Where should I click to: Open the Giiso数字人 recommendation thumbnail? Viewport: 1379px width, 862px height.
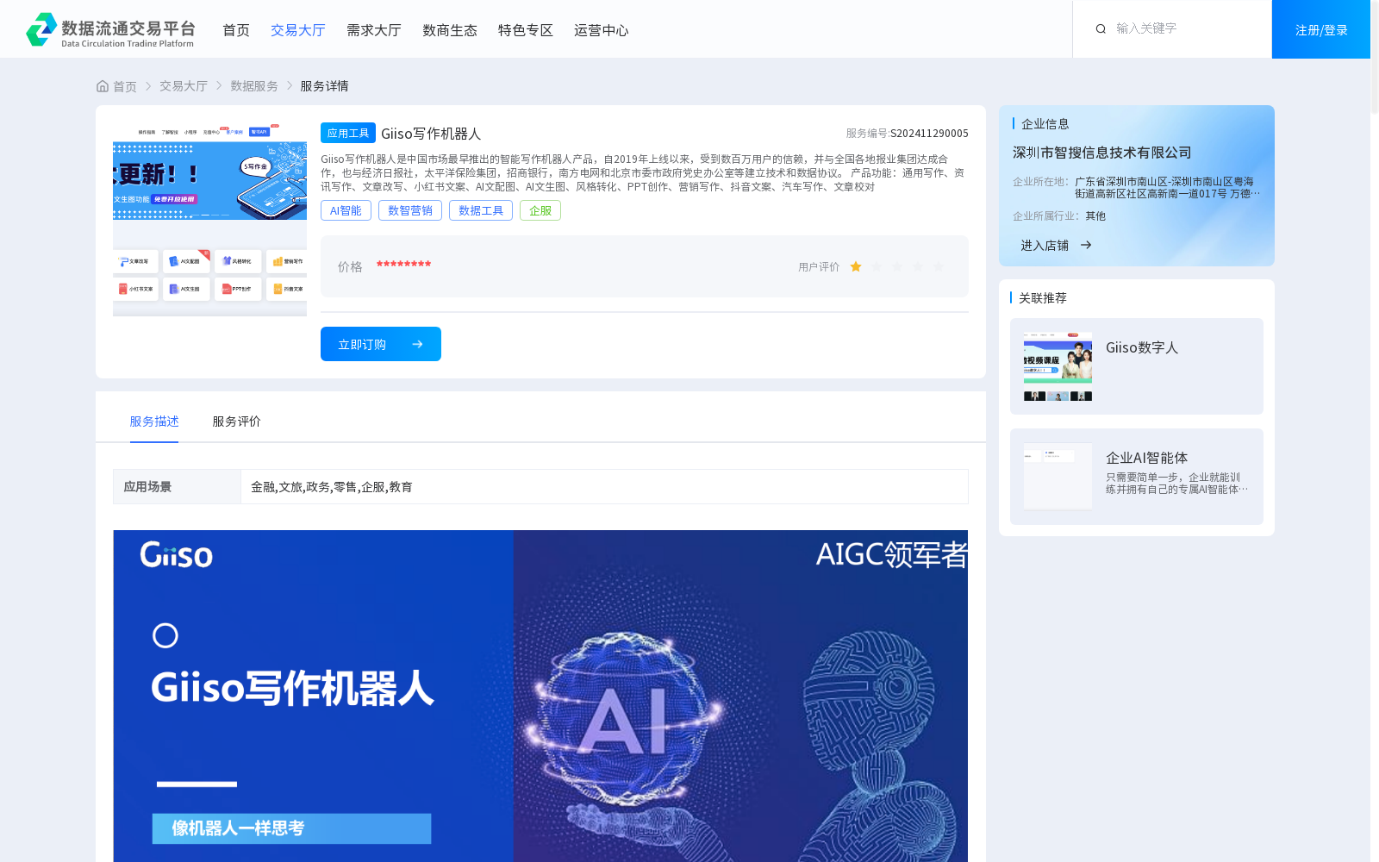1058,366
